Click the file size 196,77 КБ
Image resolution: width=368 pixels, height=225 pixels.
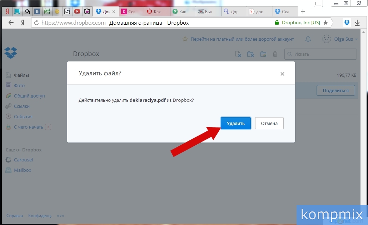(347, 75)
